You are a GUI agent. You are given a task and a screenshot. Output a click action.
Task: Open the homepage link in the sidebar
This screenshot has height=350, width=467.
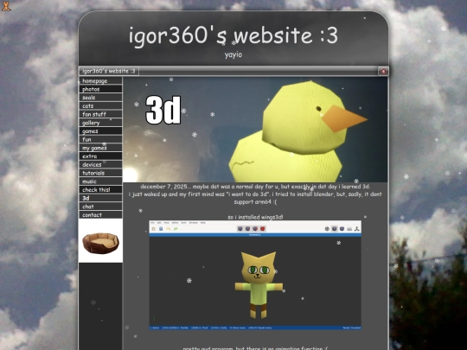point(100,80)
